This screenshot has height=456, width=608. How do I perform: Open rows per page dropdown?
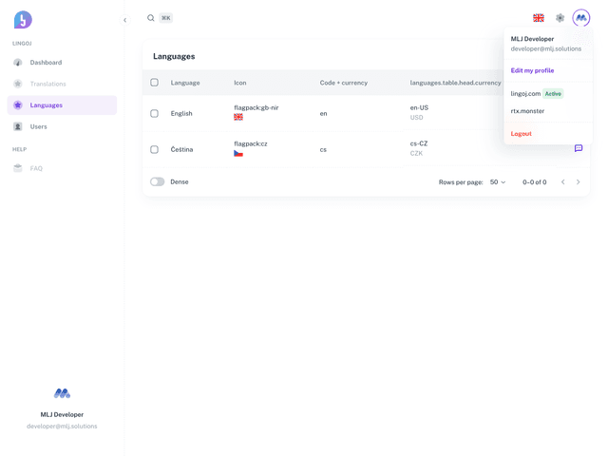pyautogui.click(x=497, y=182)
